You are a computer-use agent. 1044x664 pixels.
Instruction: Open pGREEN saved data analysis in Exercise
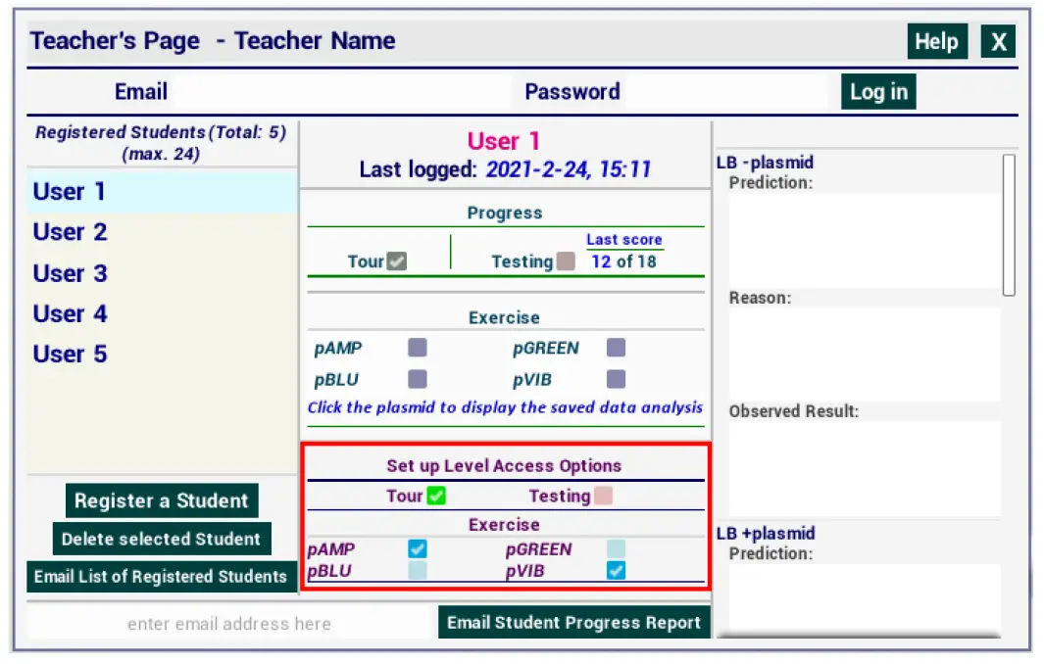coord(545,348)
